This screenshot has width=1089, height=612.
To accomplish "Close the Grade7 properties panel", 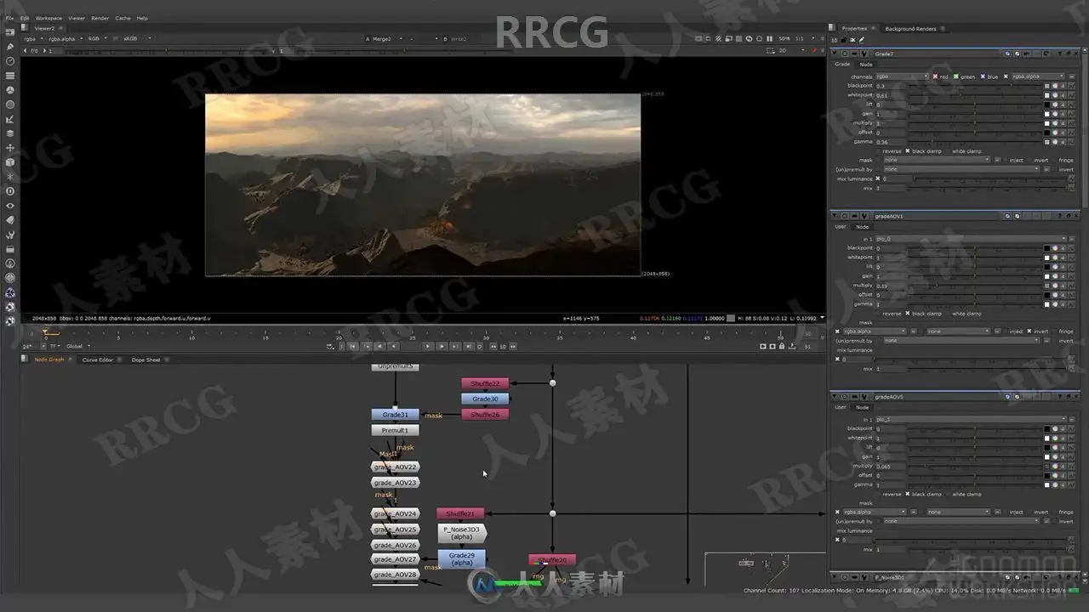I will click(1077, 54).
